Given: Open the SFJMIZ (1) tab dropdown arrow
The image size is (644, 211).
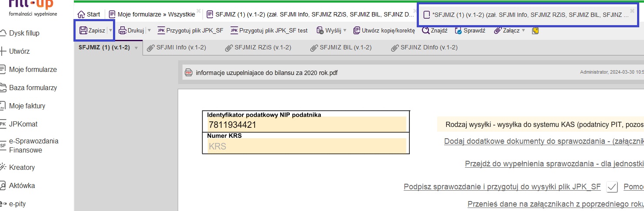Looking at the screenshot, I should [x=136, y=48].
